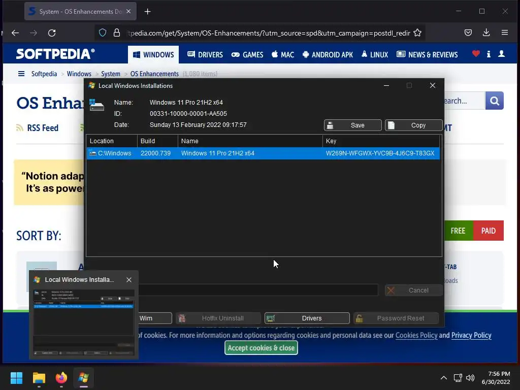Open File Explorer from taskbar
The image size is (520, 390).
coord(39,378)
